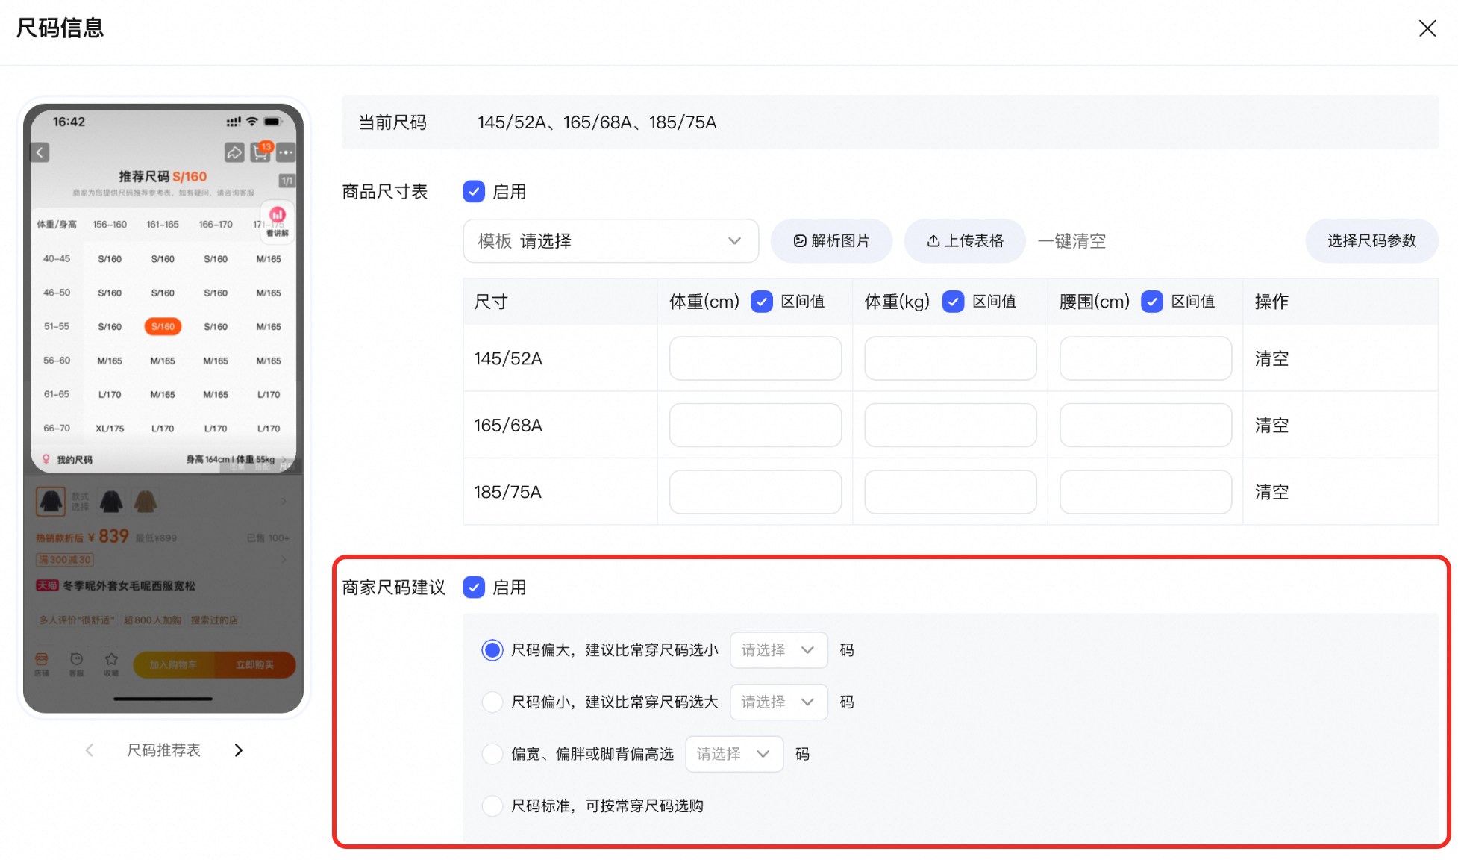Click the 我的尺码 location icon
The image size is (1458, 860).
click(x=46, y=460)
